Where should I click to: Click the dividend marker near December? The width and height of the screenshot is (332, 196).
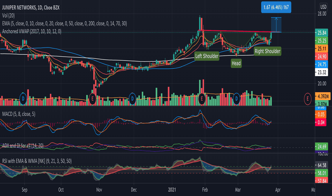(132, 98)
